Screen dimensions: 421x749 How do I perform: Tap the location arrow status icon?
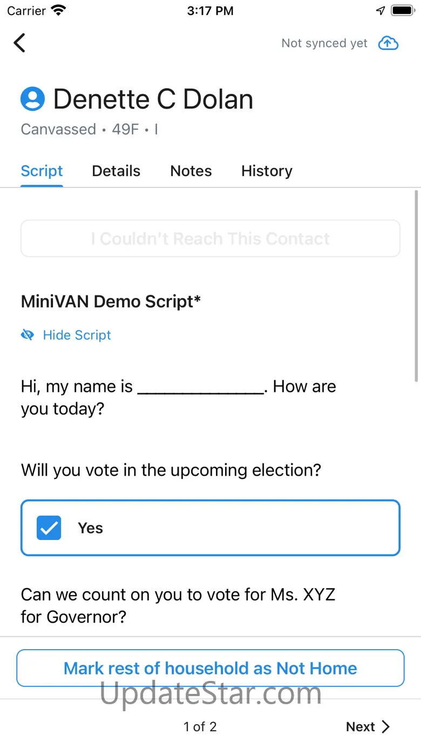(x=381, y=11)
